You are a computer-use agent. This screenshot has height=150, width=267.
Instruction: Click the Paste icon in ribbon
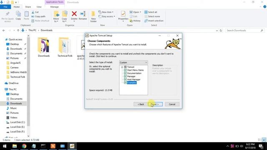26,14
